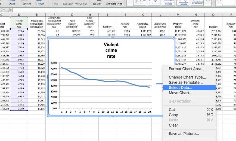Click Save as Picture menu option
Viewport: 236px width, 141px height.
tap(184, 134)
